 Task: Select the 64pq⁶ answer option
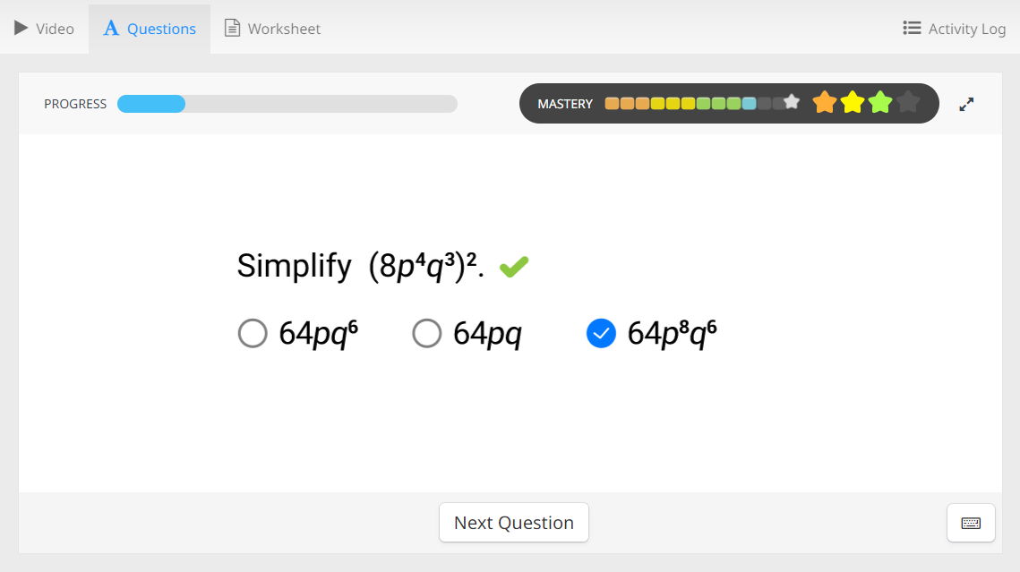(253, 333)
